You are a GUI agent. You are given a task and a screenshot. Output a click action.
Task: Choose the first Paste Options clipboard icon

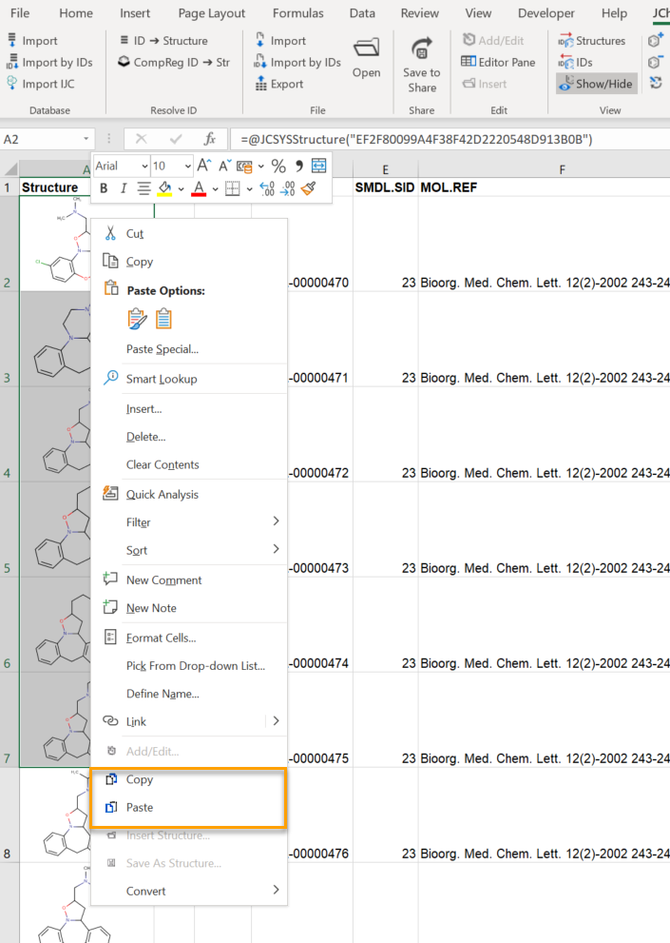[138, 319]
